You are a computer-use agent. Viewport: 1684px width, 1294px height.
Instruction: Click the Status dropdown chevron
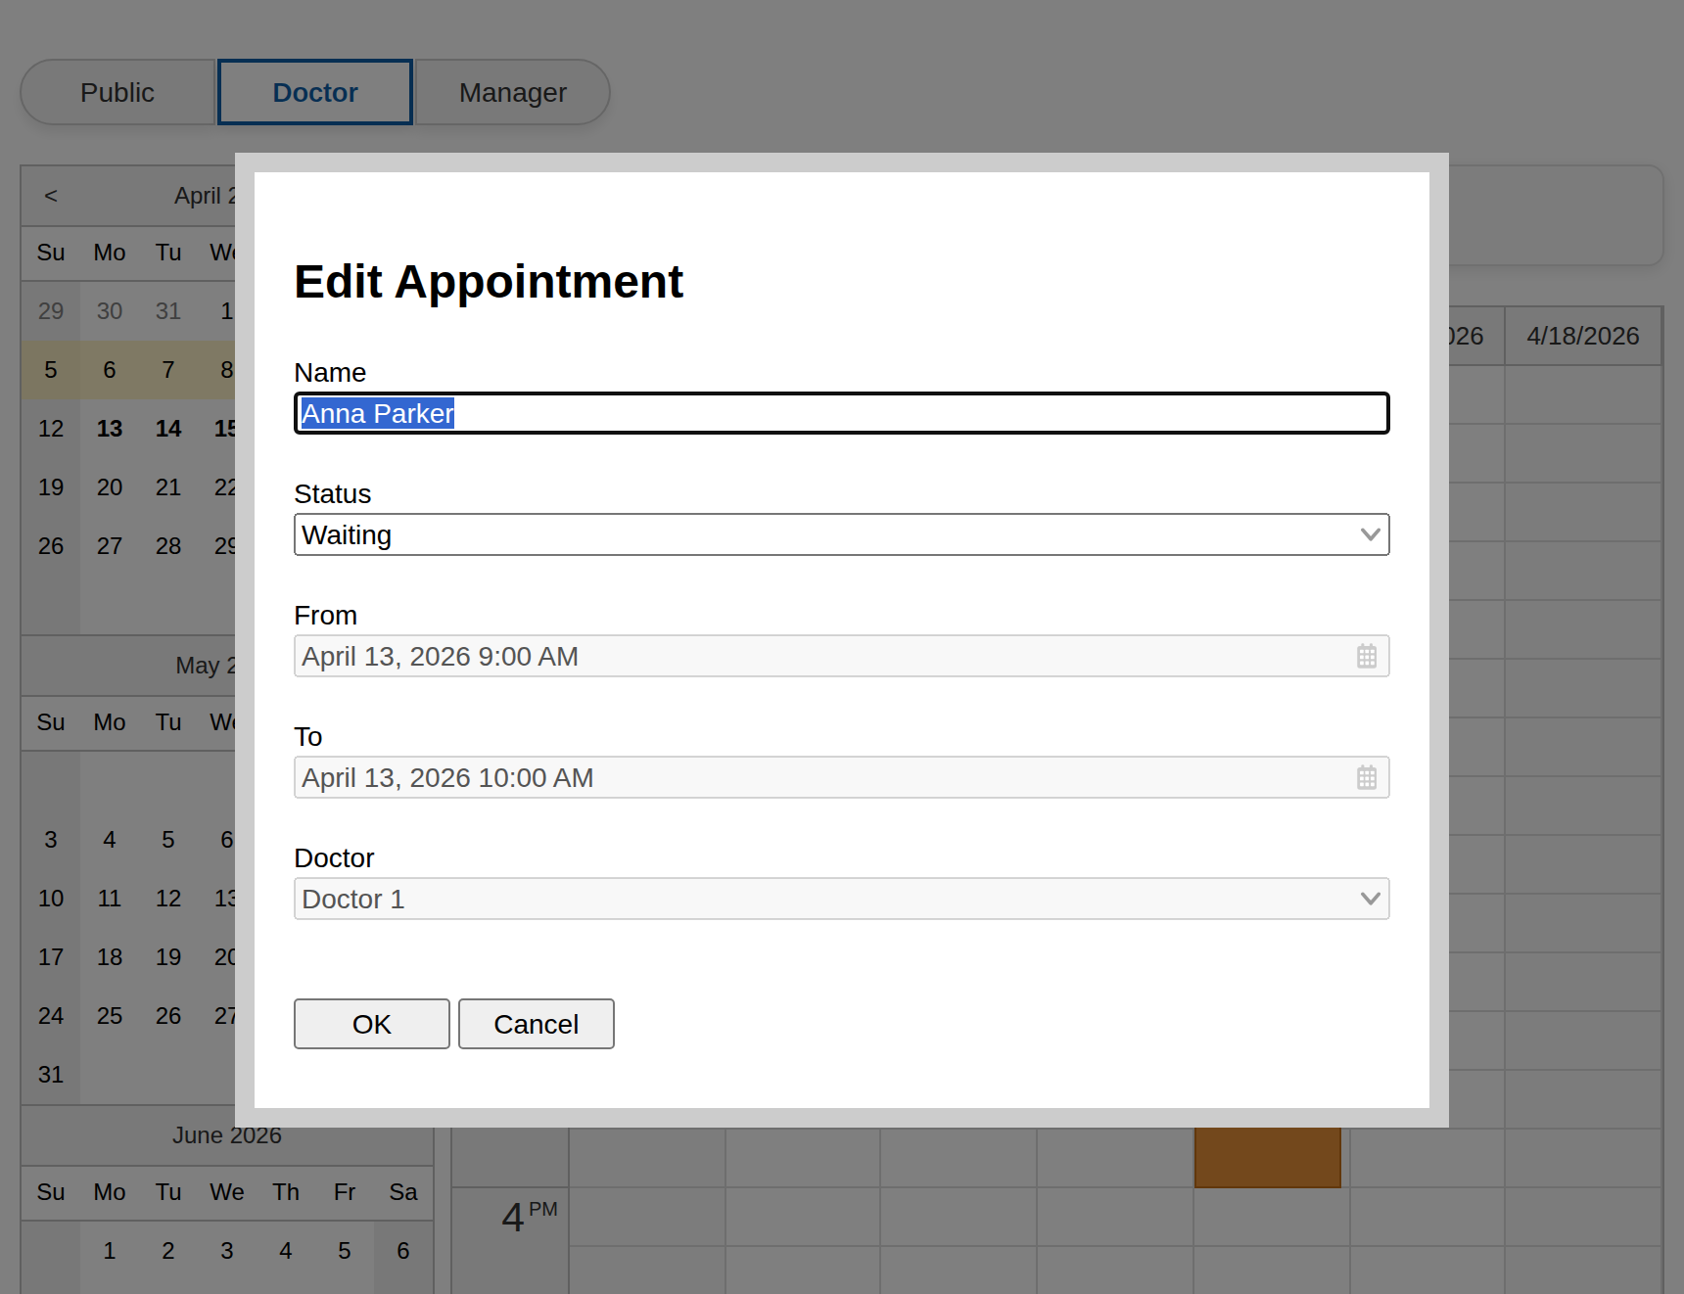coord(1370,534)
